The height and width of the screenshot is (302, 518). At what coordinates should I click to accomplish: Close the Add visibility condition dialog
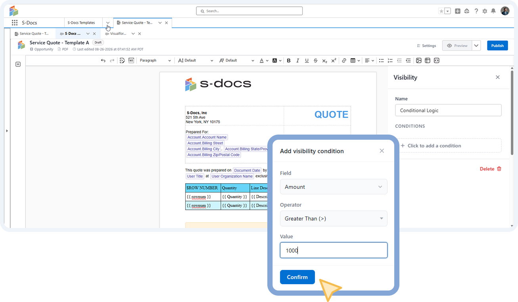(x=382, y=151)
